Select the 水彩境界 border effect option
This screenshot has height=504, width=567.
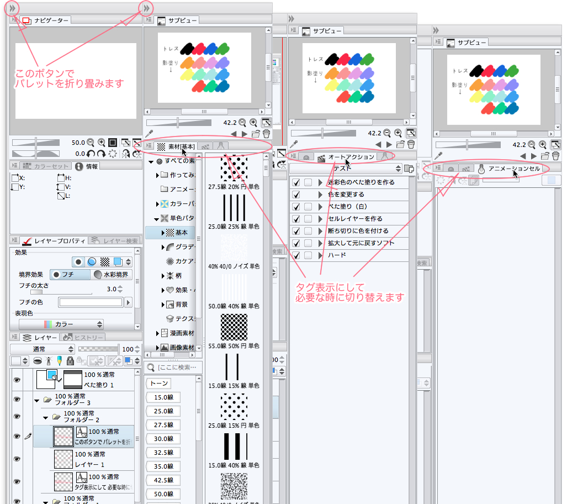112,275
